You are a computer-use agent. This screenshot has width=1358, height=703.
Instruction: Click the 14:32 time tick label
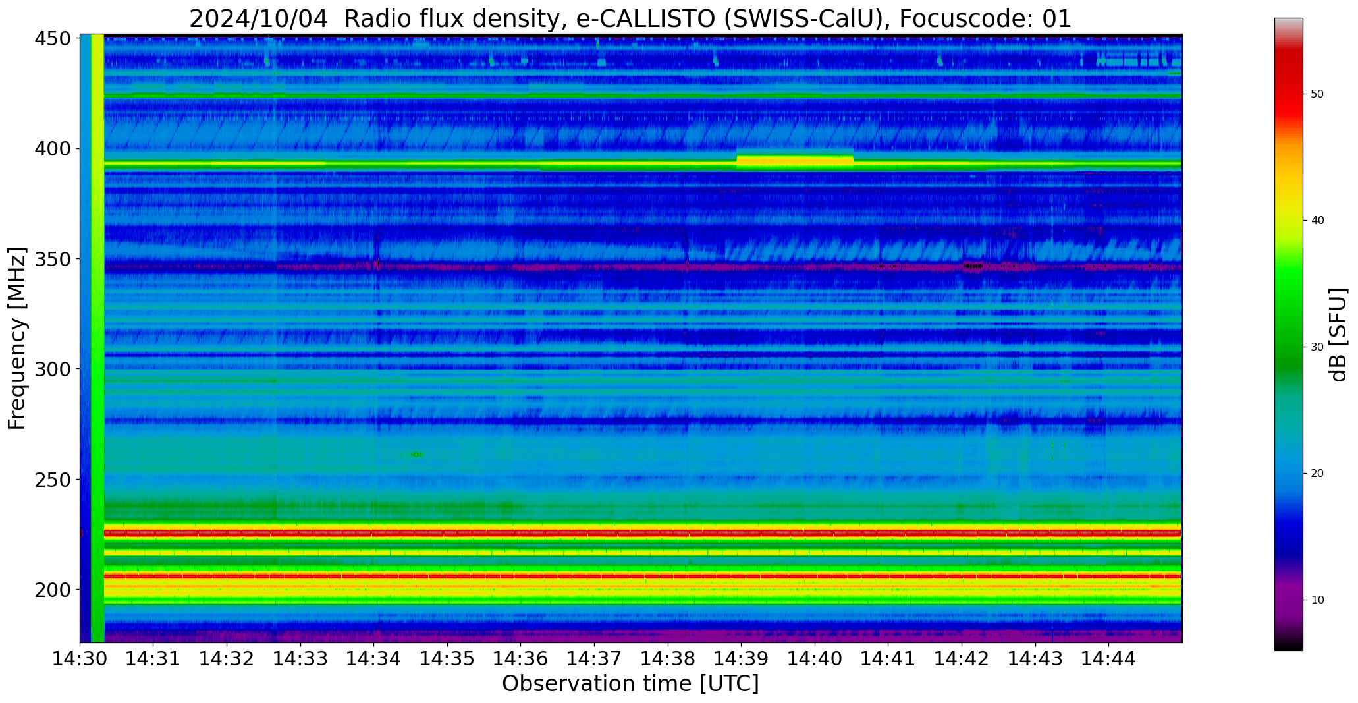[227, 658]
